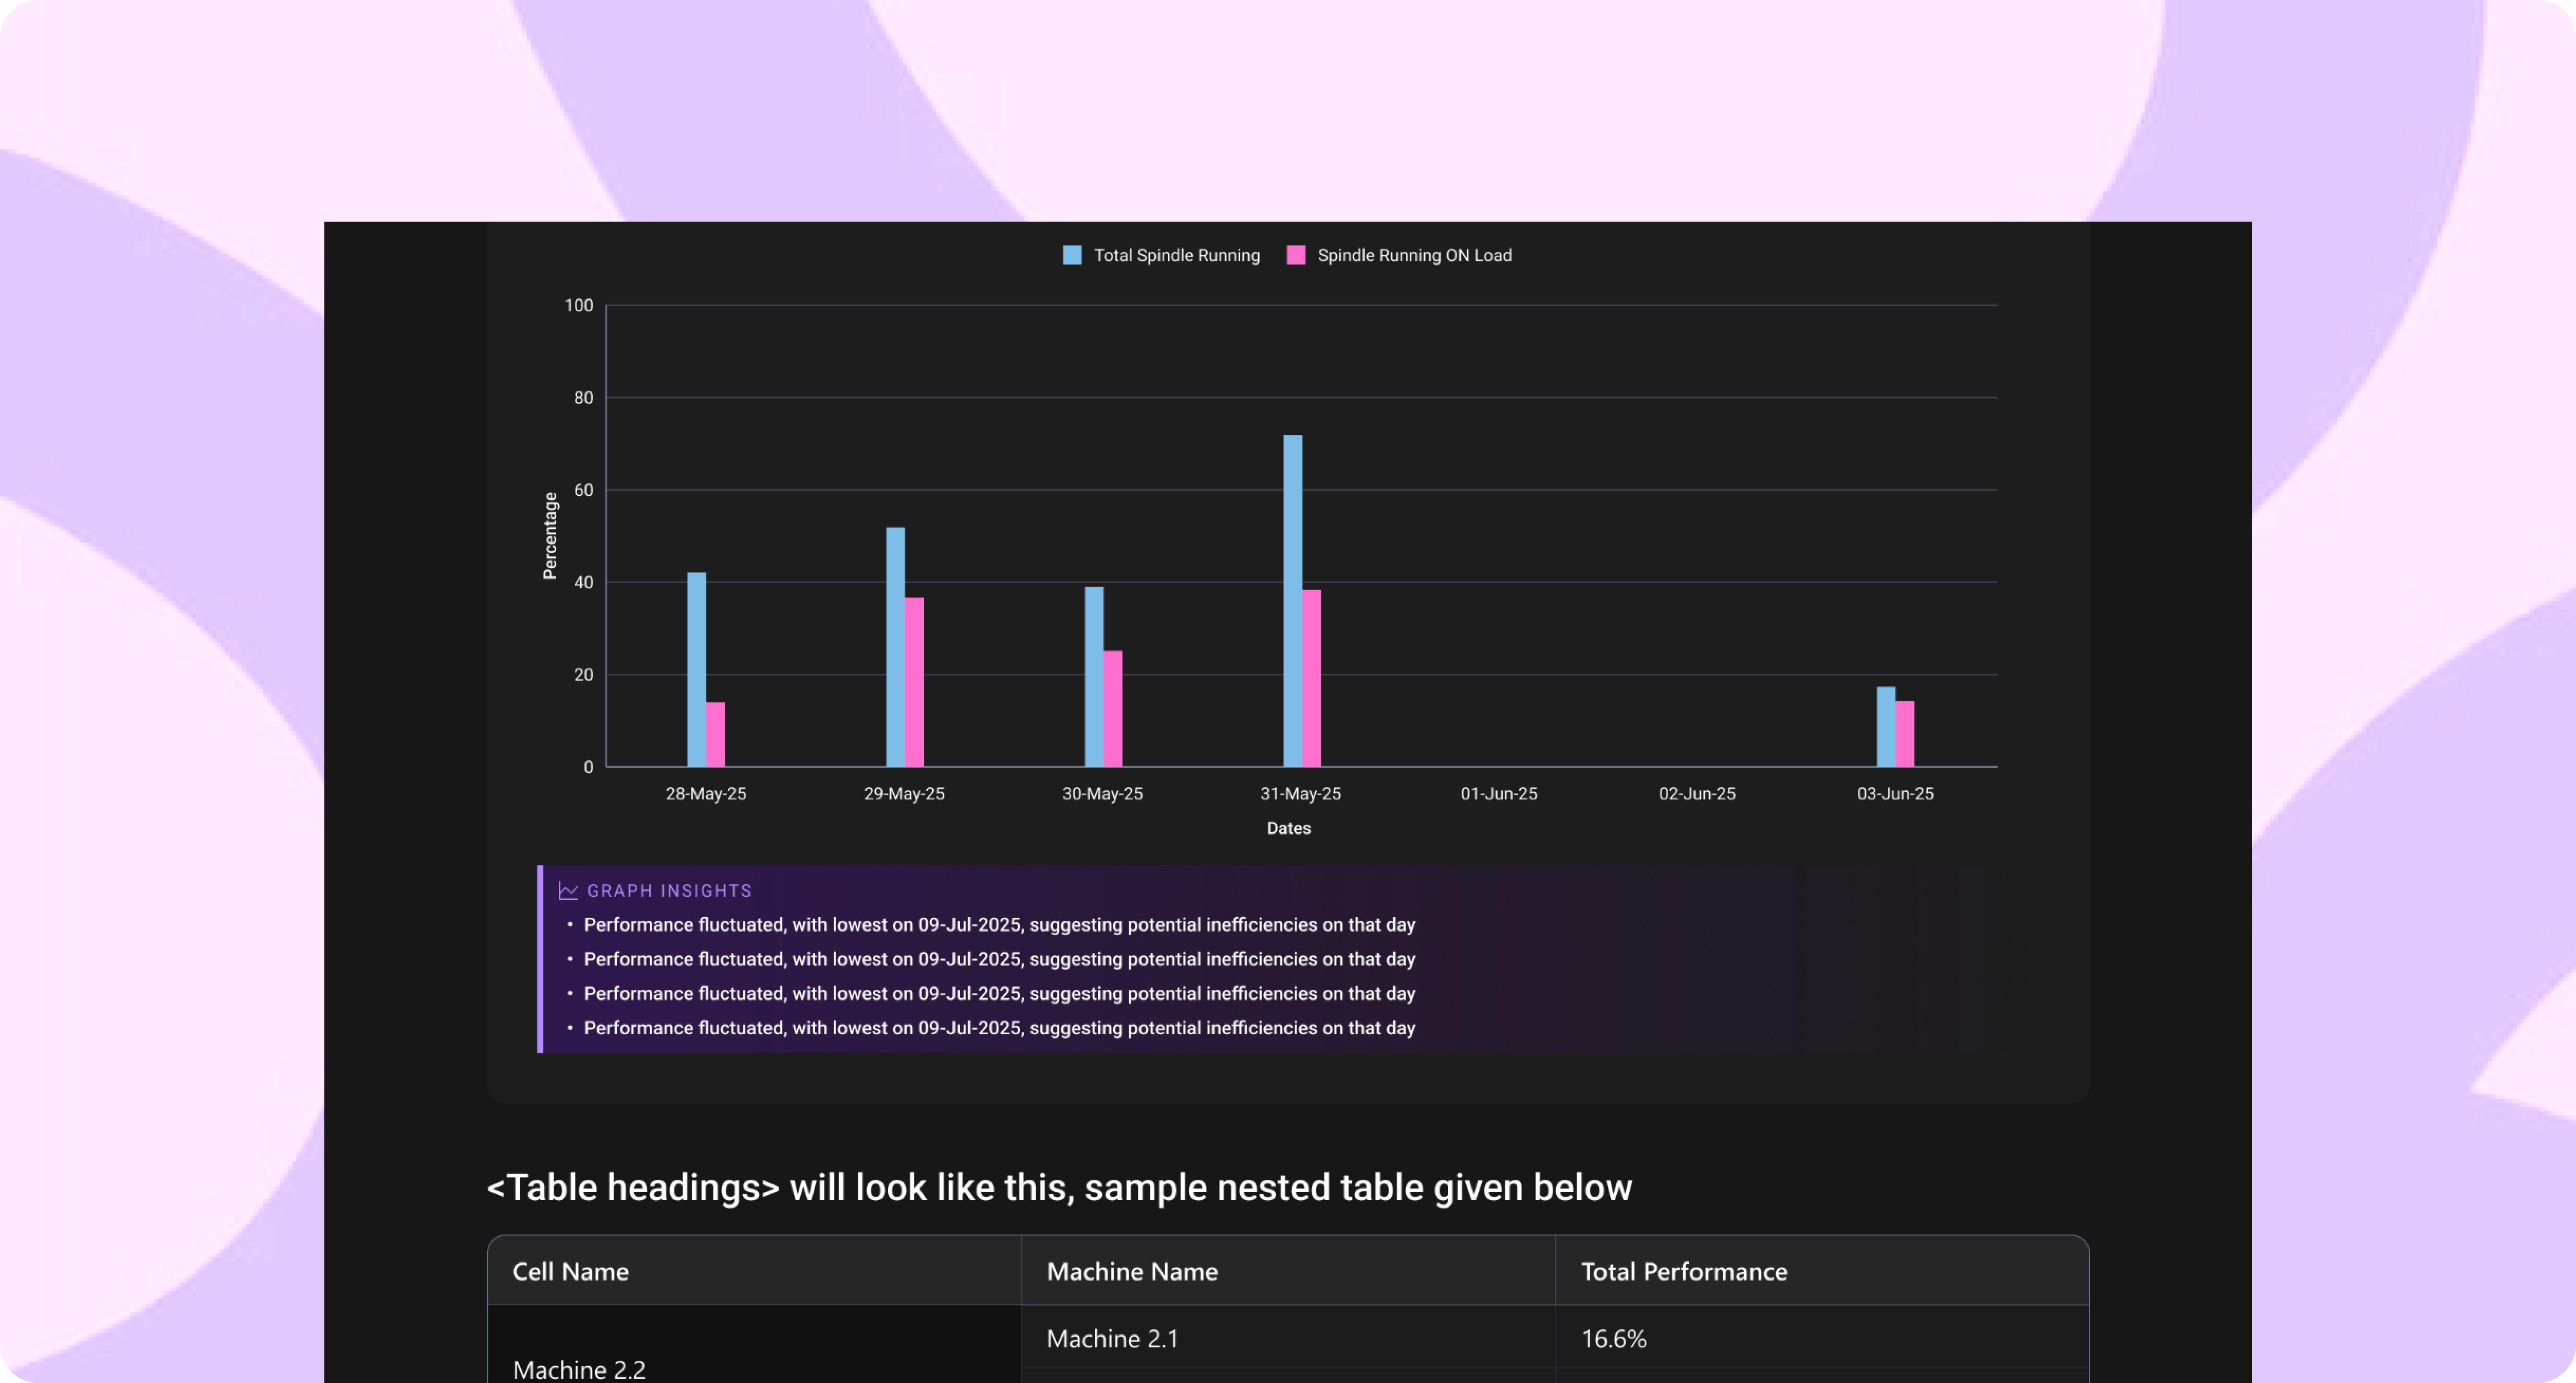Click the pink Spindle Running ON Load legend swatch

coord(1296,255)
